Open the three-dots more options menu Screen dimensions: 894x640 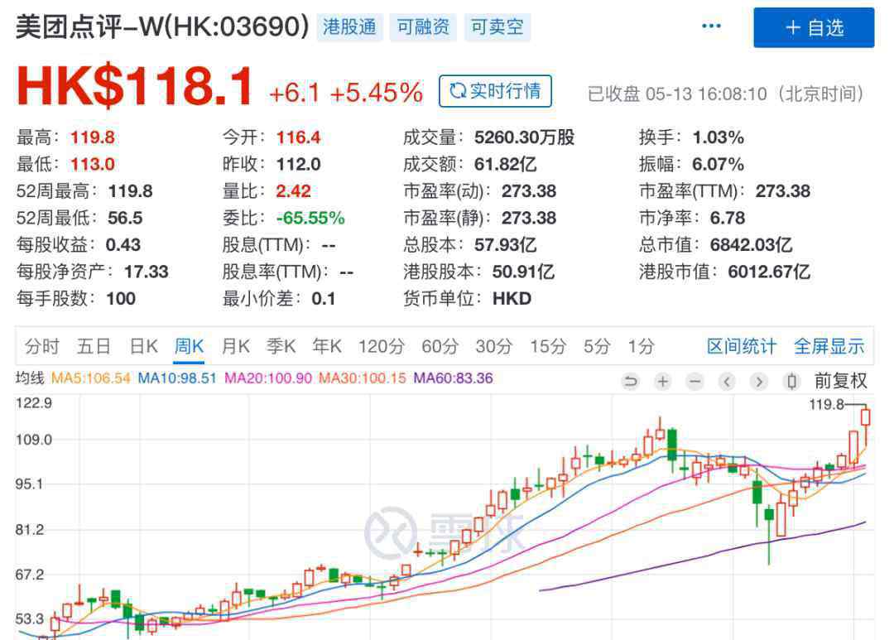click(711, 26)
